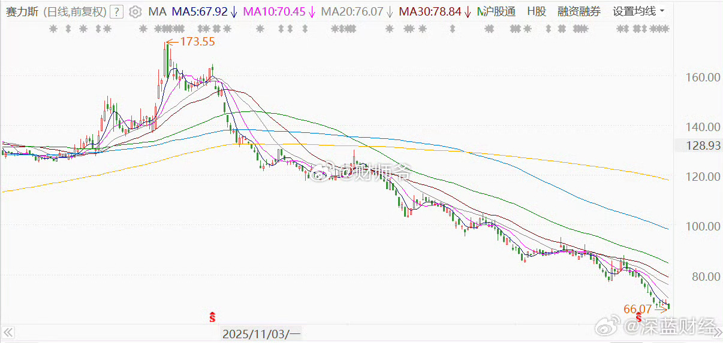Click the red S marker above the date
The height and width of the screenshot is (343, 723).
click(x=212, y=317)
